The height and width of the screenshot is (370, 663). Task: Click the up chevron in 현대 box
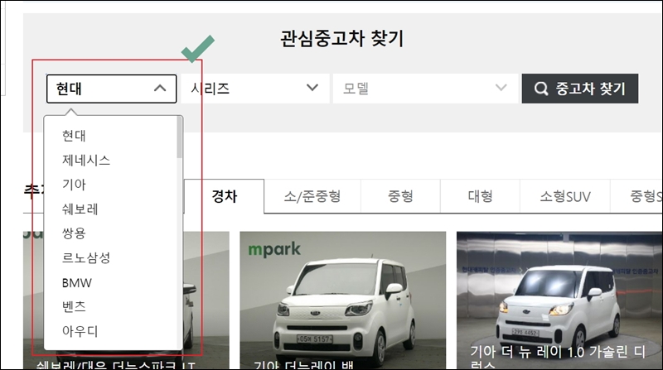[160, 89]
